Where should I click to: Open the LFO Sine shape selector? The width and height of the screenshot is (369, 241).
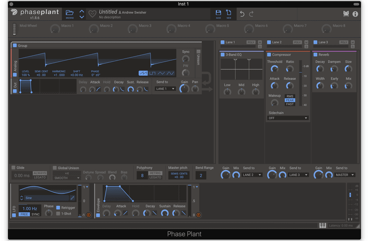[47, 198]
